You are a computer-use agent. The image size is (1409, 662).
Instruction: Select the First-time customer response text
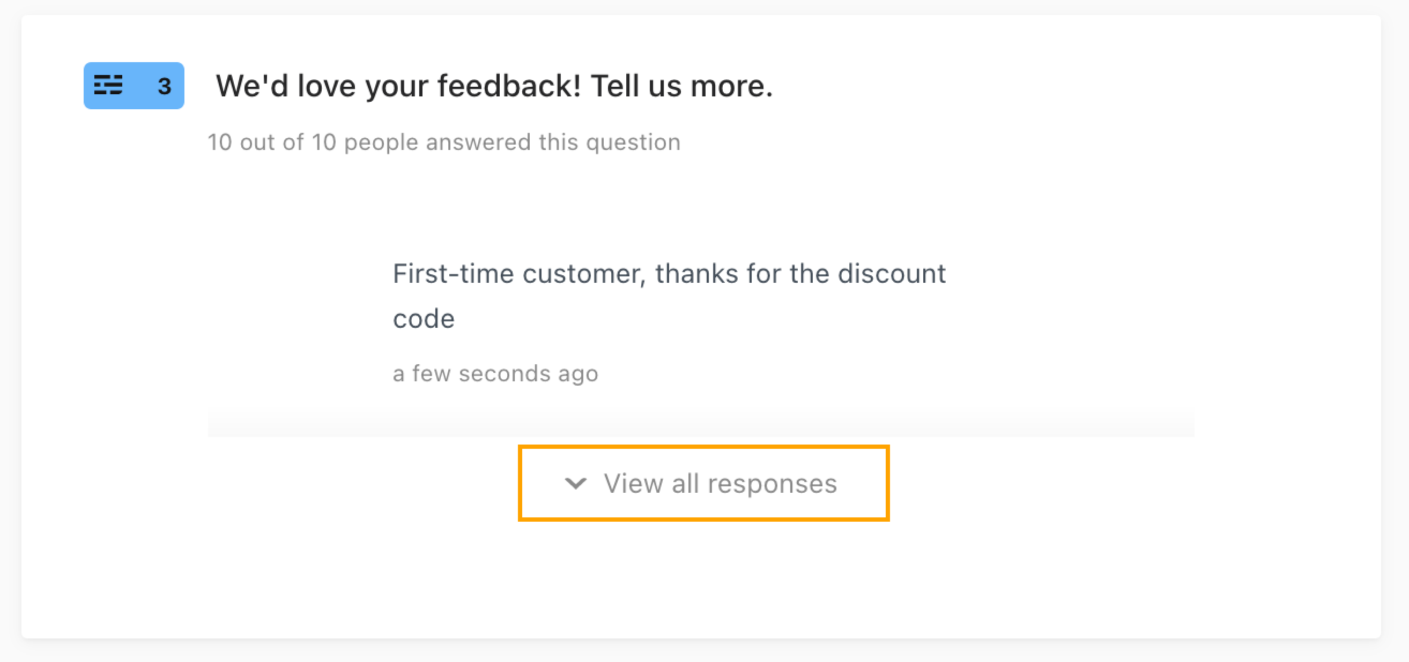(x=669, y=296)
